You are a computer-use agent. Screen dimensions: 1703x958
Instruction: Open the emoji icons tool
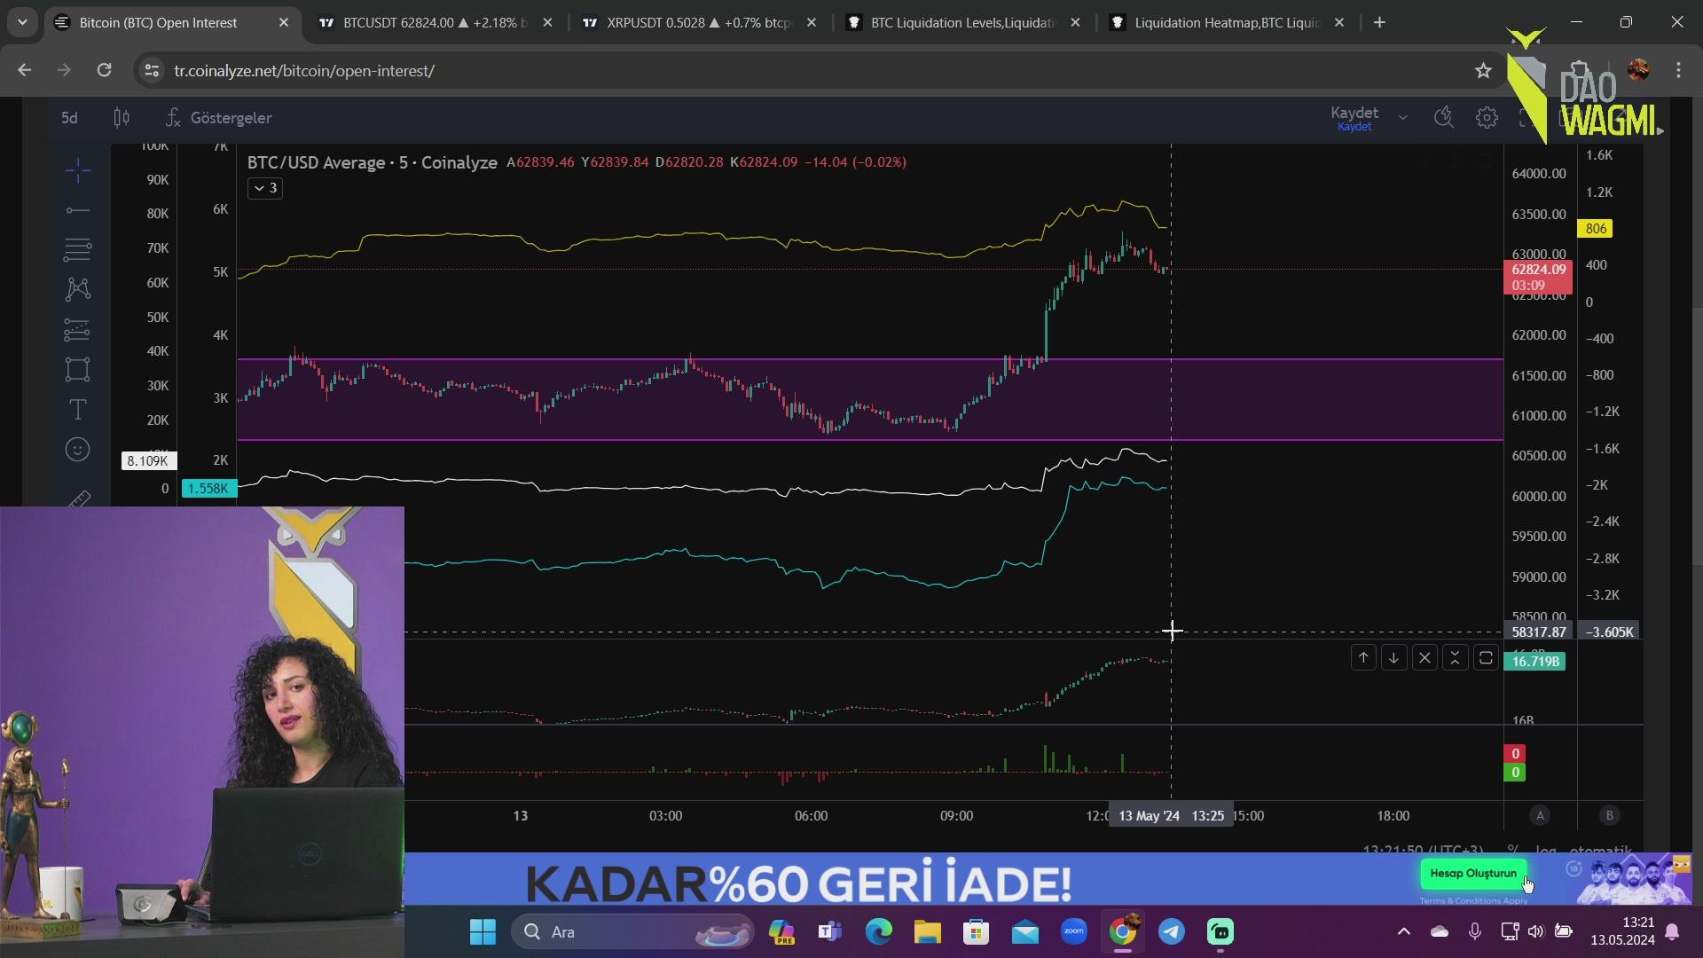pos(78,450)
